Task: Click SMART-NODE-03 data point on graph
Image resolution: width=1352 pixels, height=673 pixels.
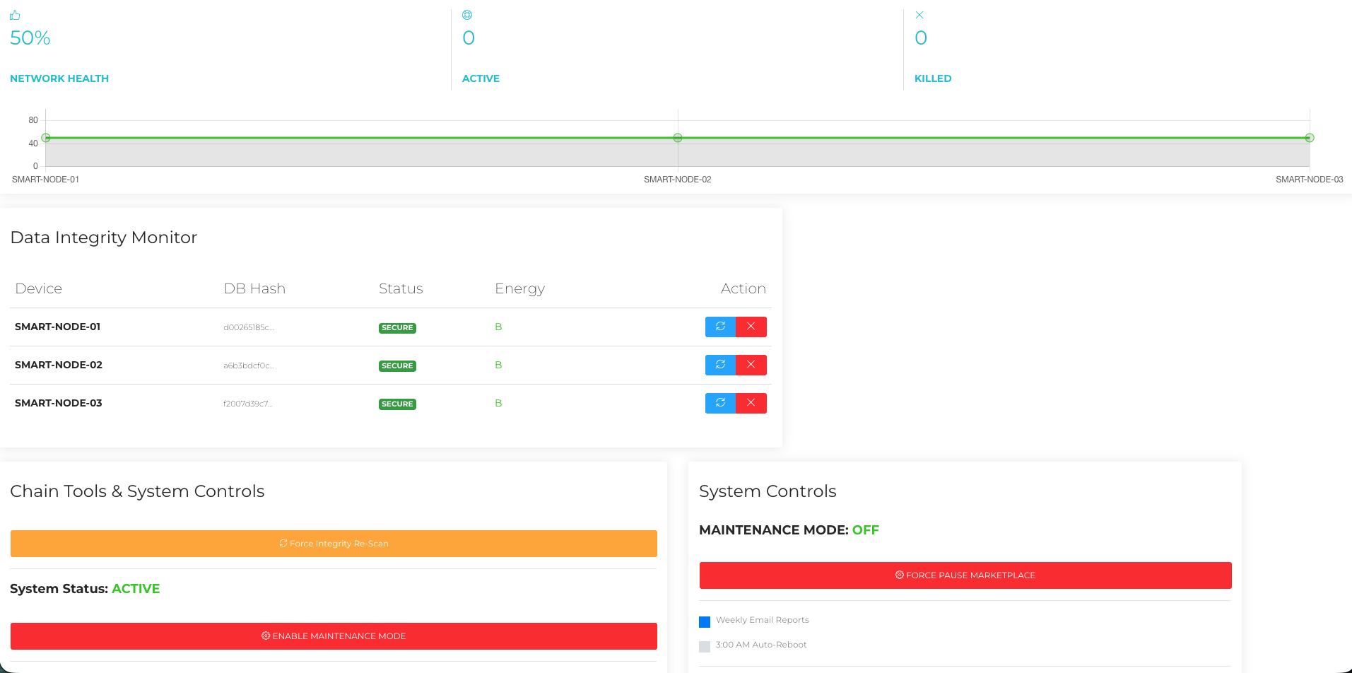Action: [x=1310, y=138]
